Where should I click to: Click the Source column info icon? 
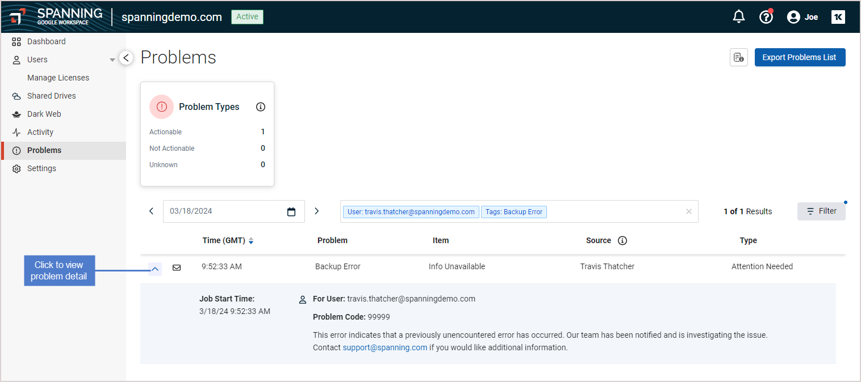(622, 240)
